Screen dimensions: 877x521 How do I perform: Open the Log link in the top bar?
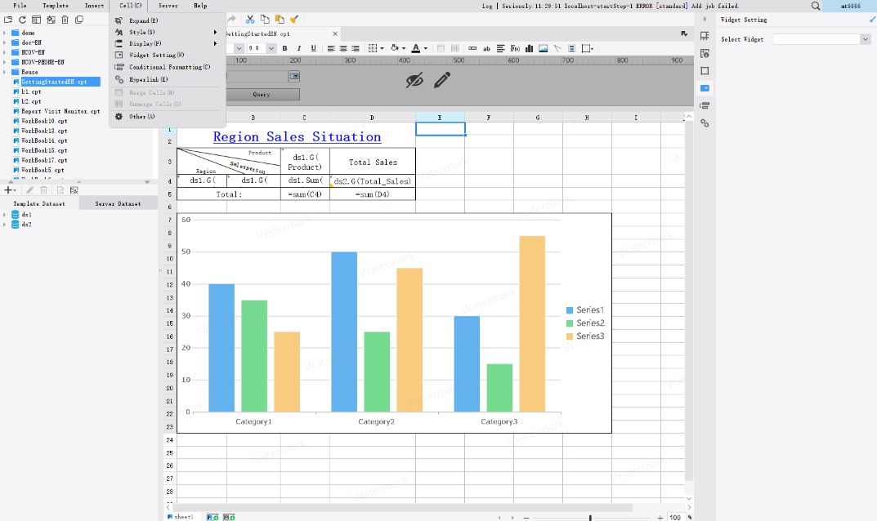click(x=487, y=7)
